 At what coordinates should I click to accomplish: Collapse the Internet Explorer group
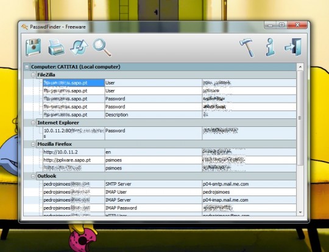click(x=33, y=123)
